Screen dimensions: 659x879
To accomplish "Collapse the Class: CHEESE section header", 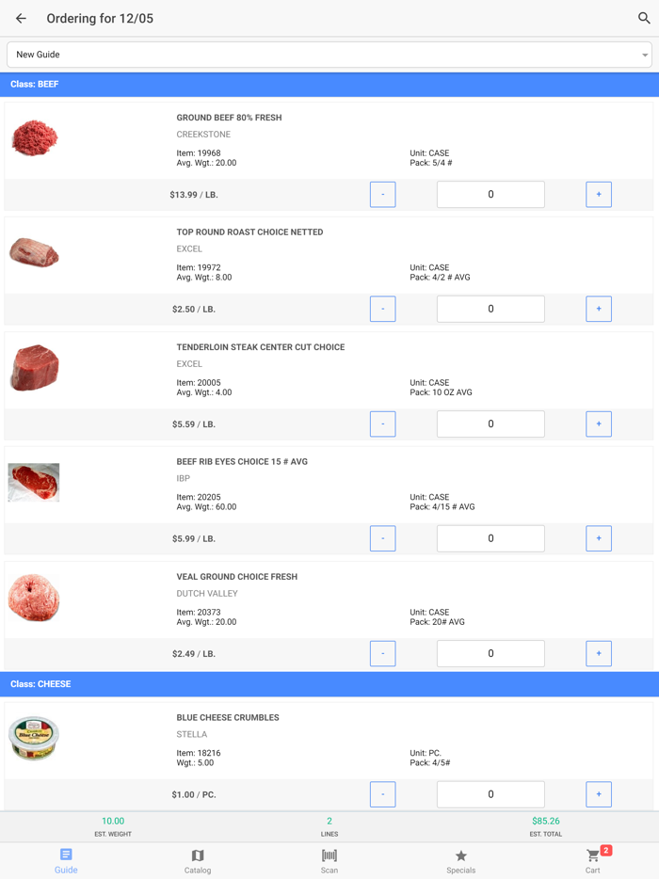I will [329, 684].
